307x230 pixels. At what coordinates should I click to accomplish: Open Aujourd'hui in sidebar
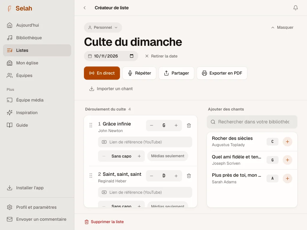click(x=37, y=25)
